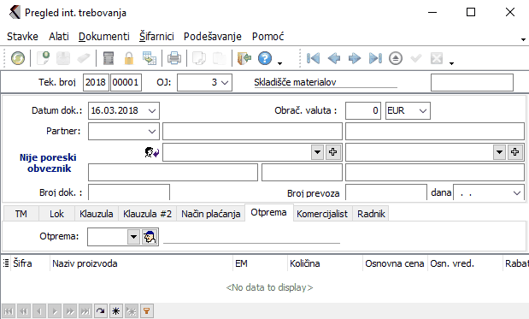The width and height of the screenshot is (529, 319).
Task: Open the dana date dropdown
Action: click(x=516, y=193)
